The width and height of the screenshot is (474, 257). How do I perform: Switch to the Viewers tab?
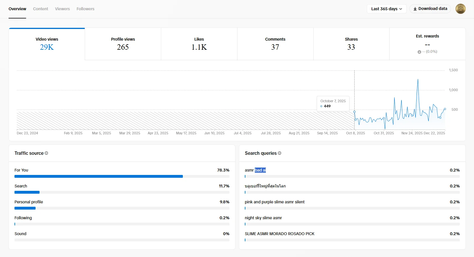[x=62, y=9]
